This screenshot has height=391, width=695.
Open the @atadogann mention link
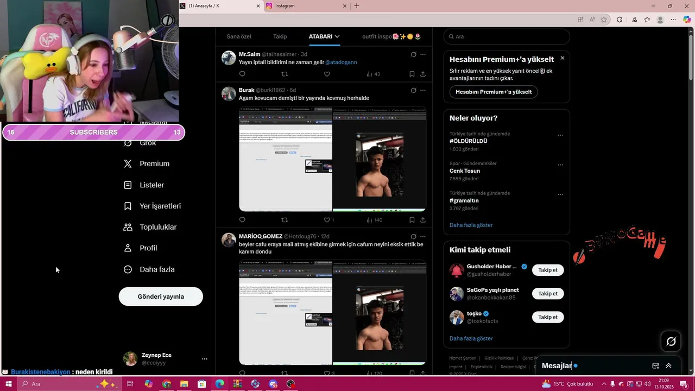pyautogui.click(x=341, y=62)
